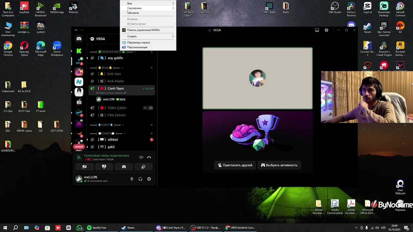Add channel to CHATS category
The image size is (413, 232).
click(x=152, y=133)
